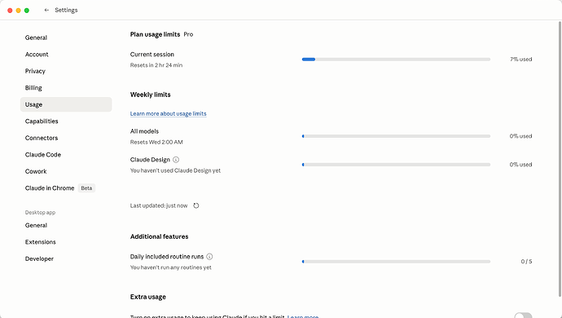Open the Claude Code settings section
Viewport: 562px width, 318px height.
tap(66, 155)
